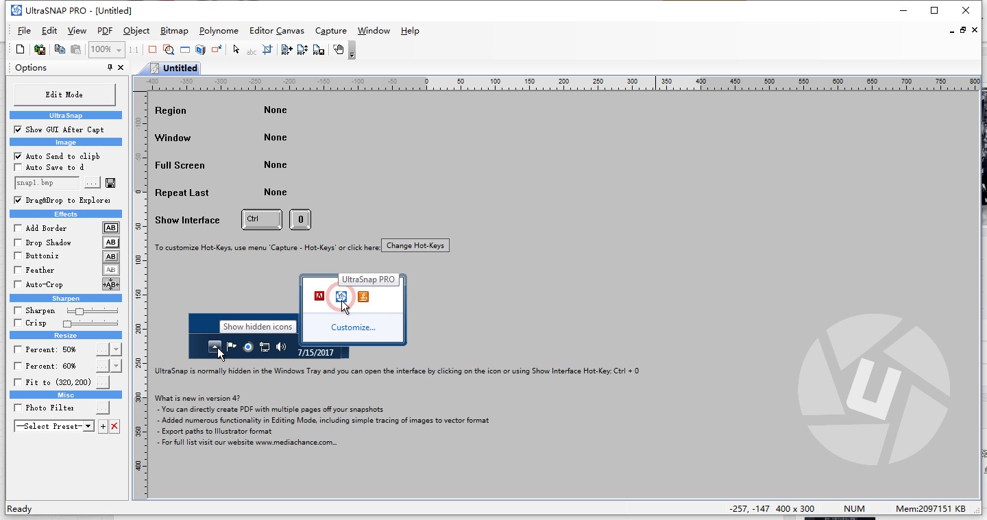Click the Edit Mode button

coord(64,95)
